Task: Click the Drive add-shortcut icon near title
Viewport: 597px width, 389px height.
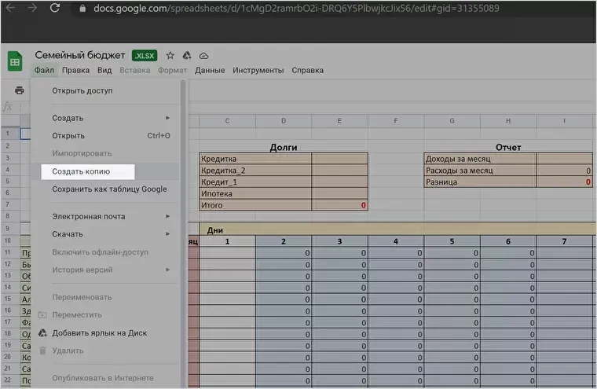Action: pos(187,56)
